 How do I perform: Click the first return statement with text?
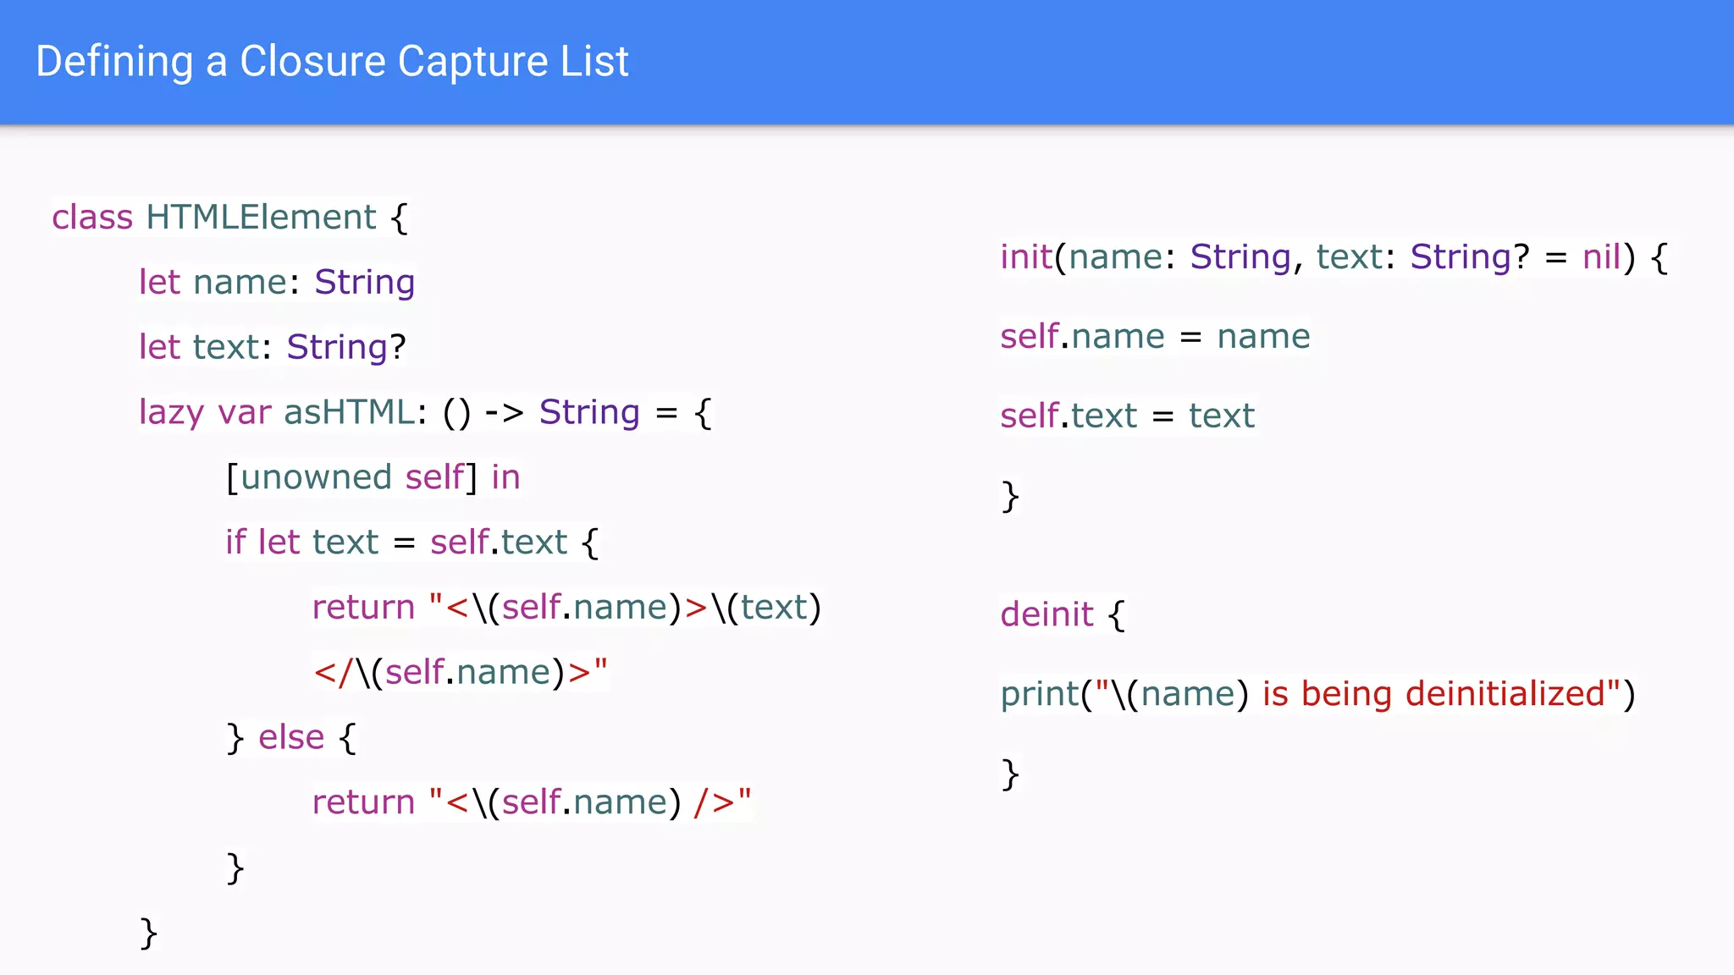pos(566,608)
